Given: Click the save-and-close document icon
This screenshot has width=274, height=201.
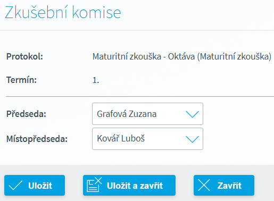Looking at the screenshot, I should [x=94, y=185].
